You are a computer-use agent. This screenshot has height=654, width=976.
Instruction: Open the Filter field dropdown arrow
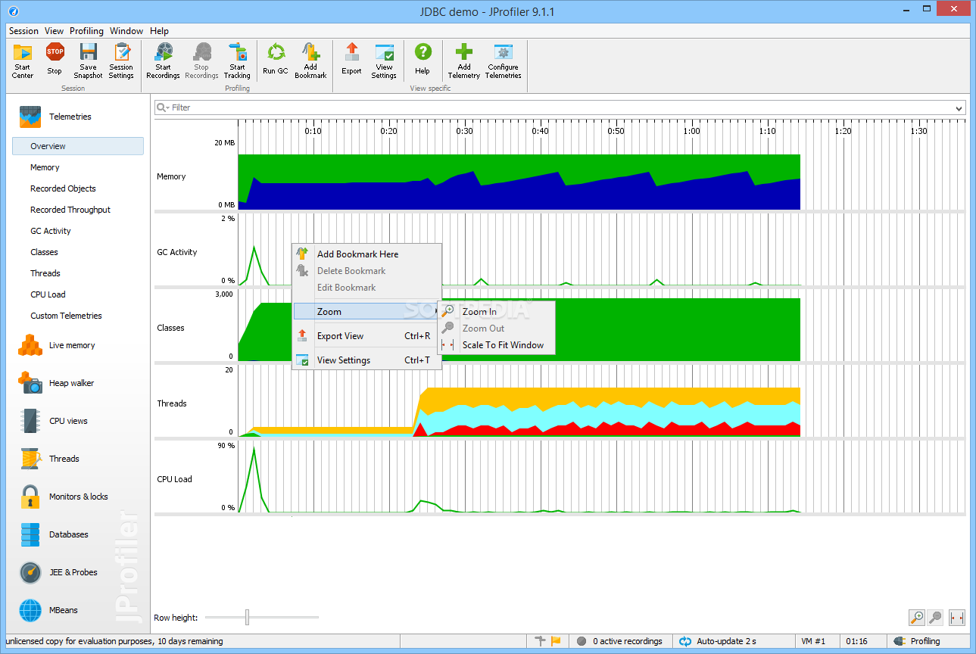click(959, 108)
